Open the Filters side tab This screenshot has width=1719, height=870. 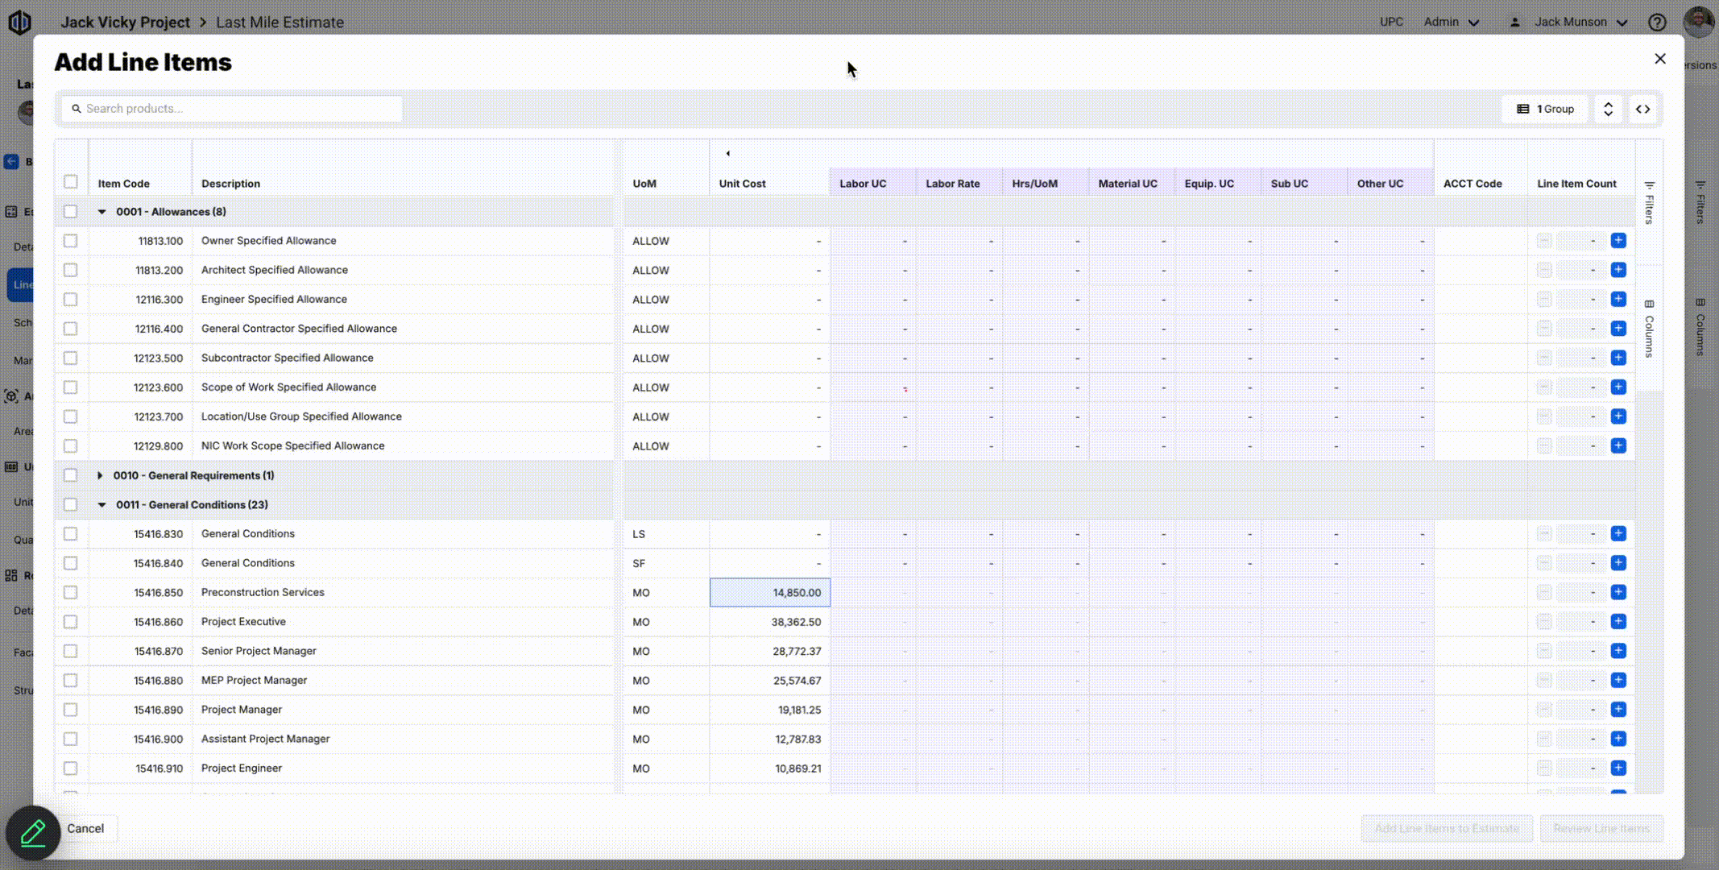[1649, 203]
